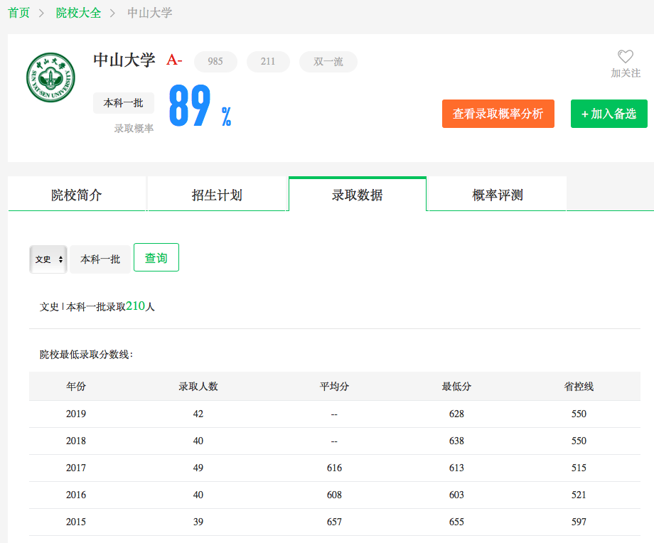Click the 515 provincial line for 2017

point(579,468)
